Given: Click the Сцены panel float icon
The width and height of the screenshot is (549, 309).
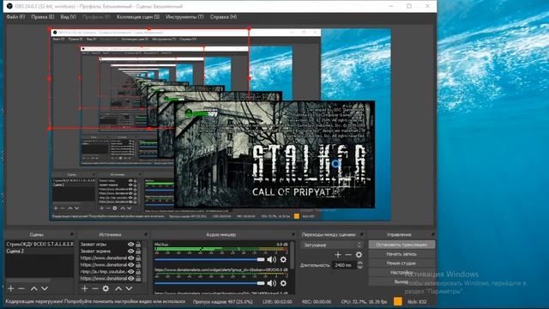Looking at the screenshot, I should (x=71, y=234).
